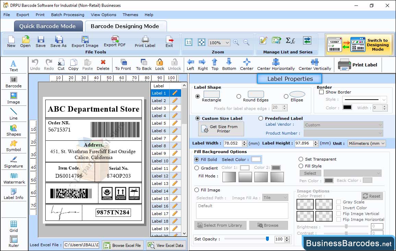Select the Ellipse label shape

[286, 96]
